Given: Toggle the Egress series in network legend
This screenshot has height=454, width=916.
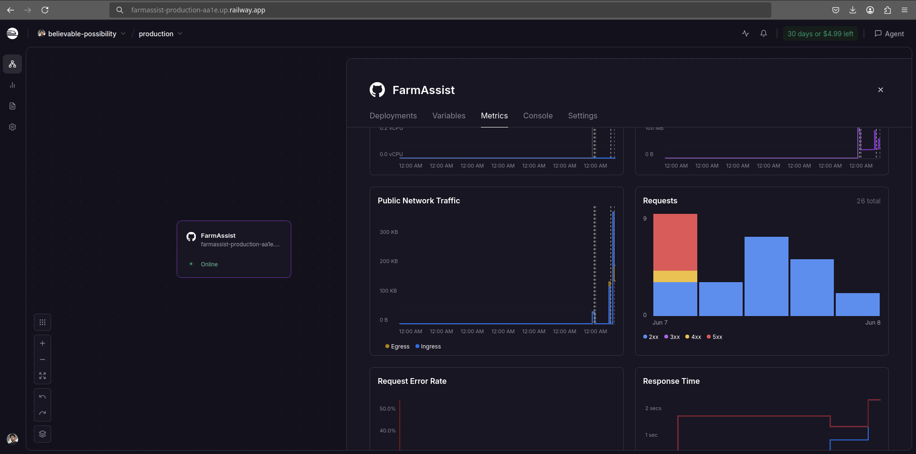Looking at the screenshot, I should pyautogui.click(x=397, y=347).
